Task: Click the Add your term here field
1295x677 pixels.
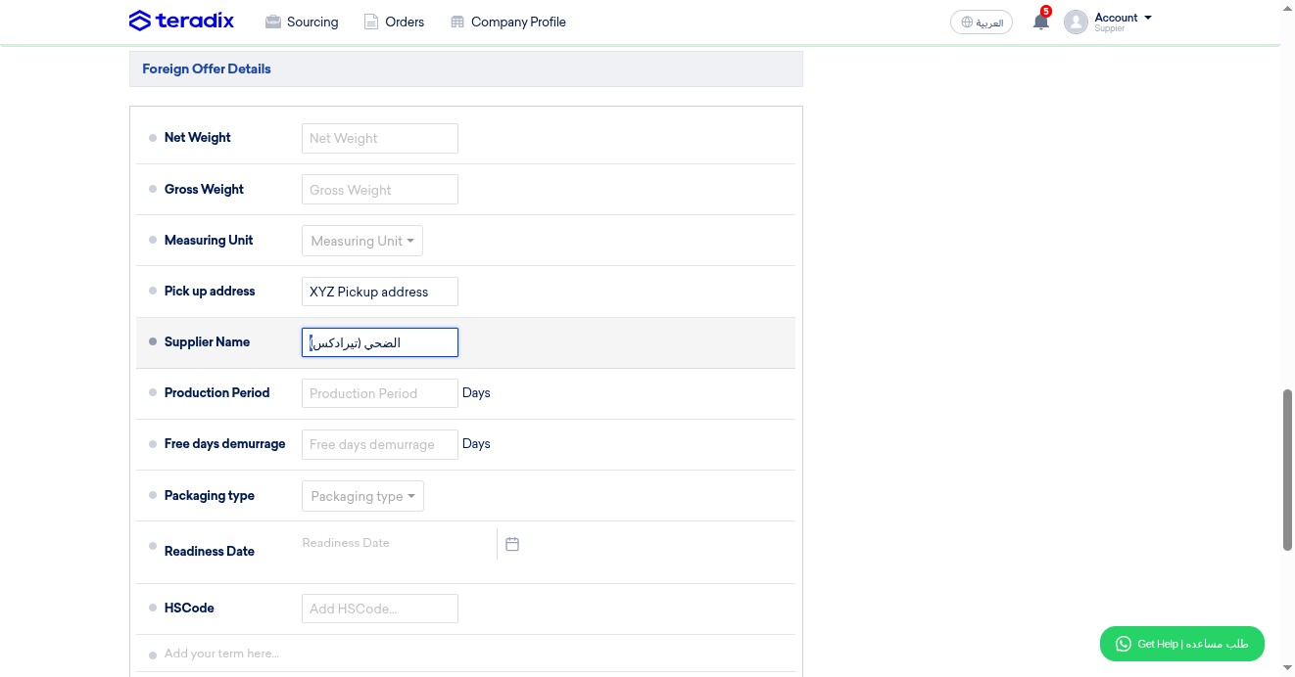Action: (x=221, y=654)
